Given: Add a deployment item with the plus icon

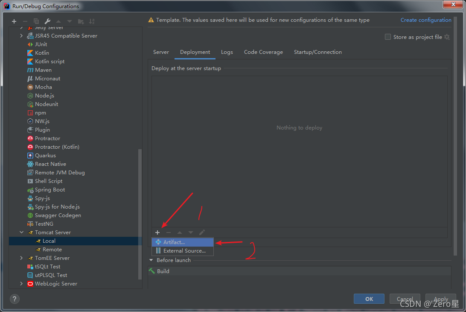Looking at the screenshot, I should click(x=157, y=233).
